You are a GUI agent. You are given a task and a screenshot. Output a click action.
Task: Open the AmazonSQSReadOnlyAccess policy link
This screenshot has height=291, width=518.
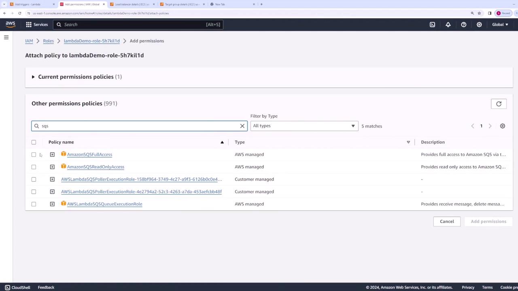pos(96,167)
